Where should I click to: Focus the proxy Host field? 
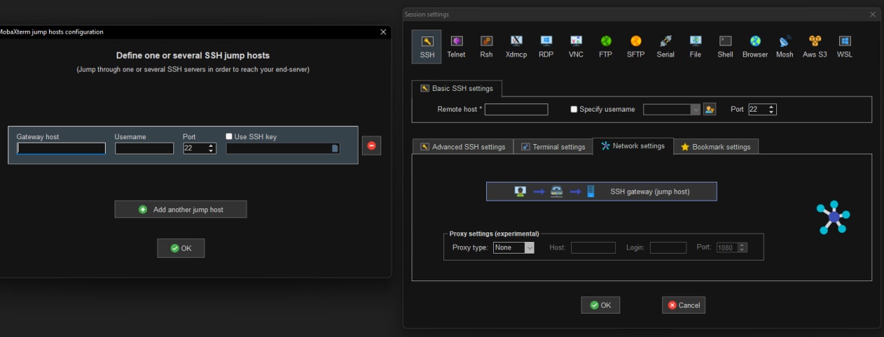pyautogui.click(x=593, y=247)
